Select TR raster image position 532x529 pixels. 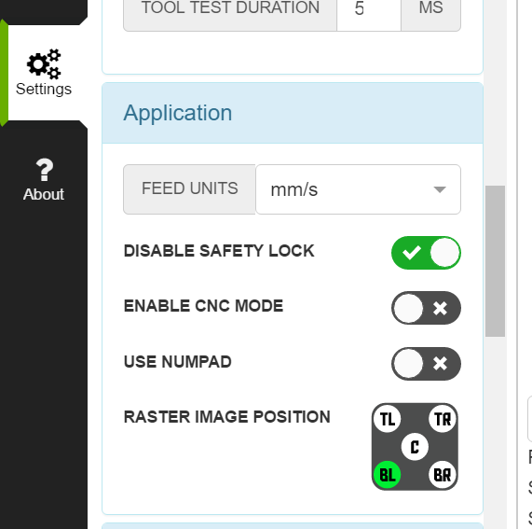(x=443, y=419)
